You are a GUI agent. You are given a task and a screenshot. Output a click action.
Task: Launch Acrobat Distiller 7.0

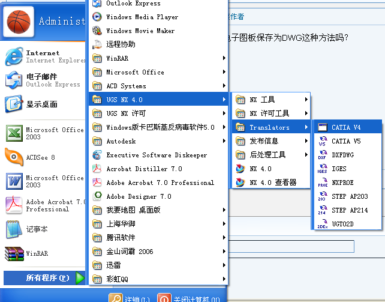click(158, 169)
